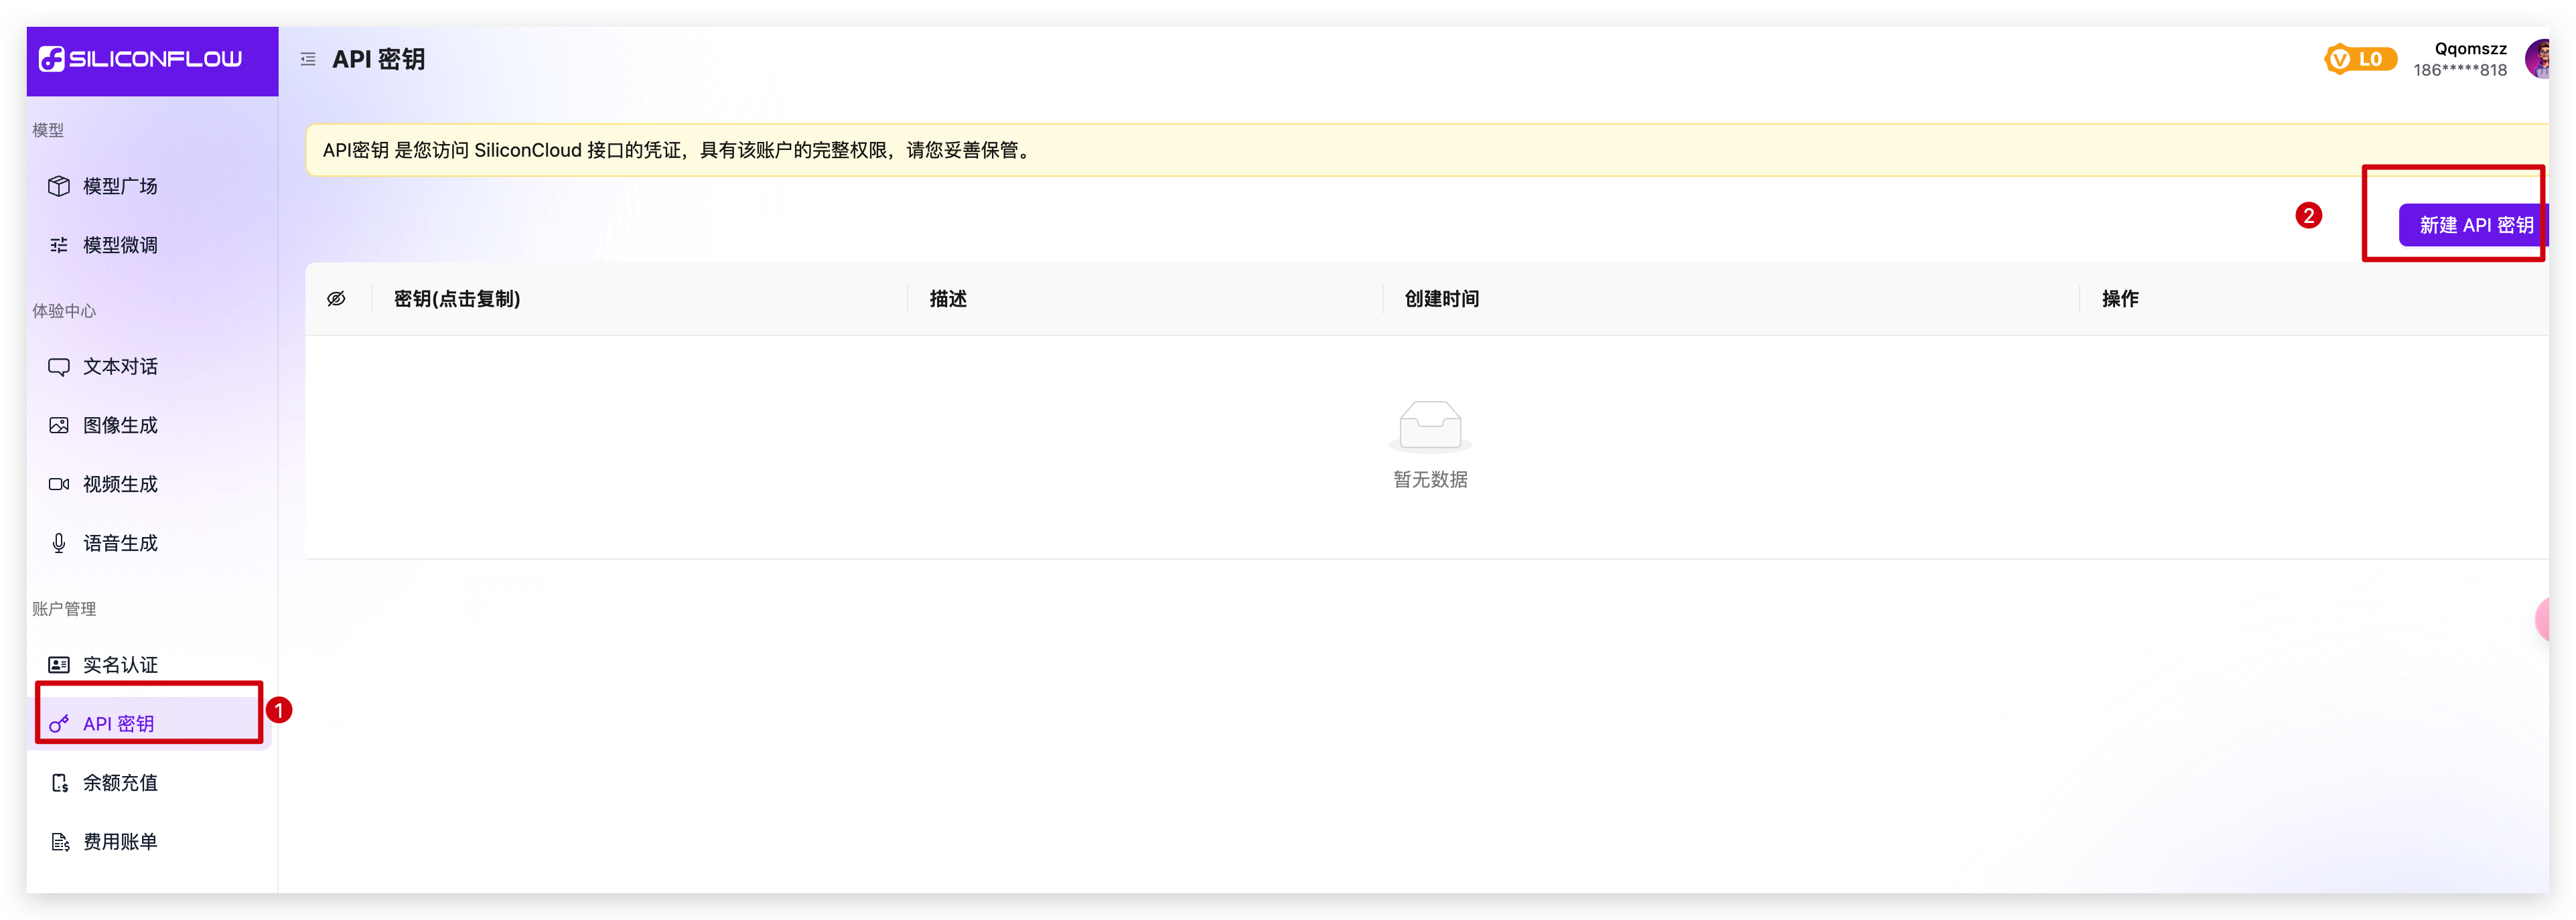Open the 模型微调 sliders icon
This screenshot has height=920, width=2576.
59,245
